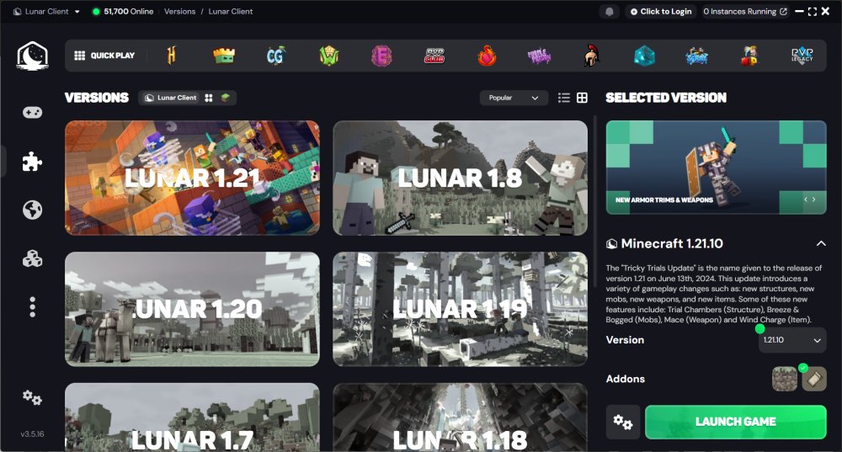This screenshot has width=842, height=452.
Task: Switch to list view layout
Action: tap(564, 98)
